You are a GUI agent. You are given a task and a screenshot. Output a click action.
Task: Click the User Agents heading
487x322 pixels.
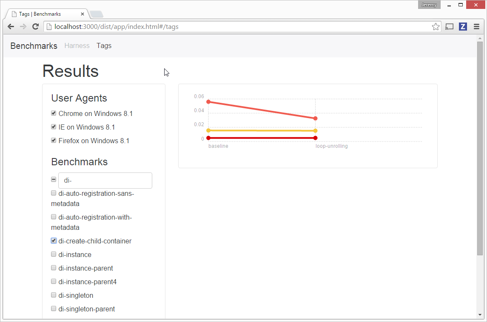click(x=79, y=98)
